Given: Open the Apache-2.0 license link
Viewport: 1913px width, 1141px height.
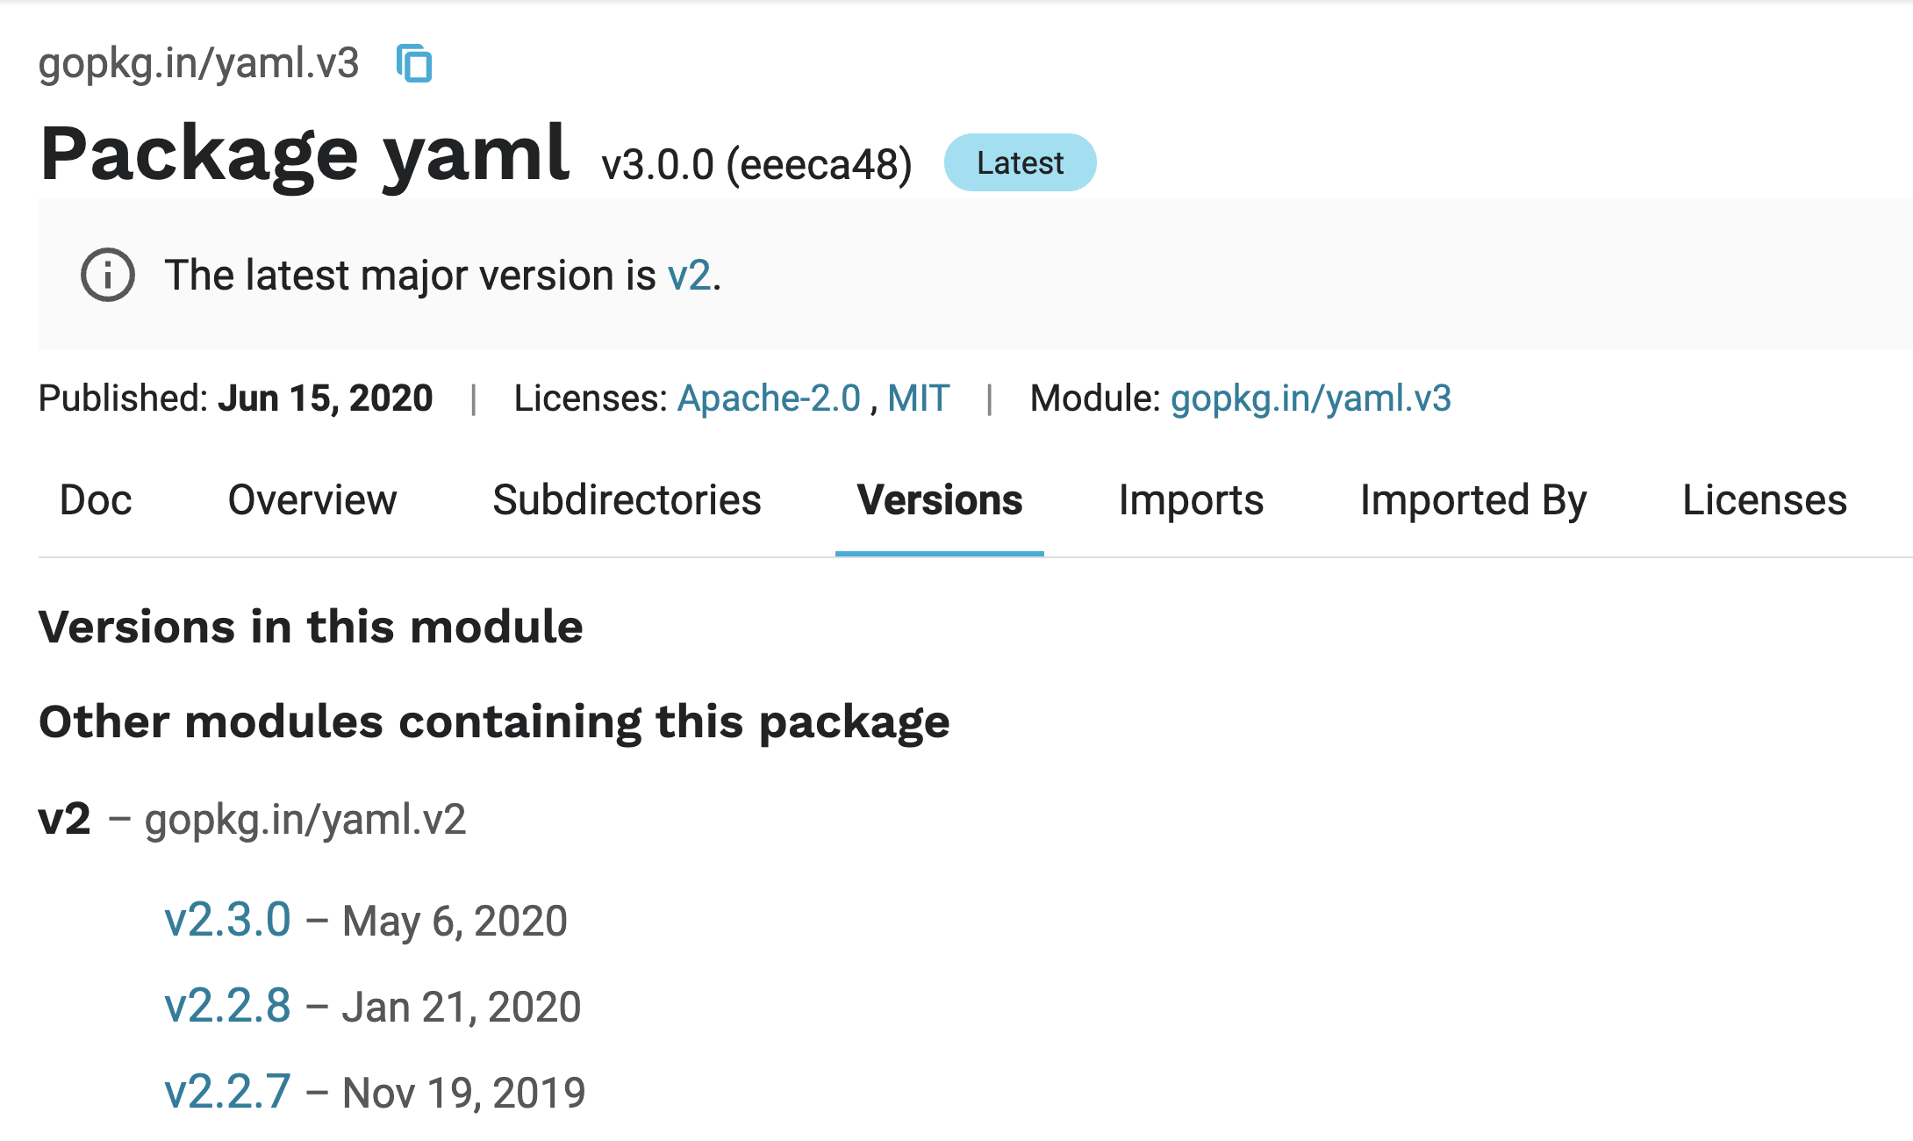Looking at the screenshot, I should (x=769, y=398).
